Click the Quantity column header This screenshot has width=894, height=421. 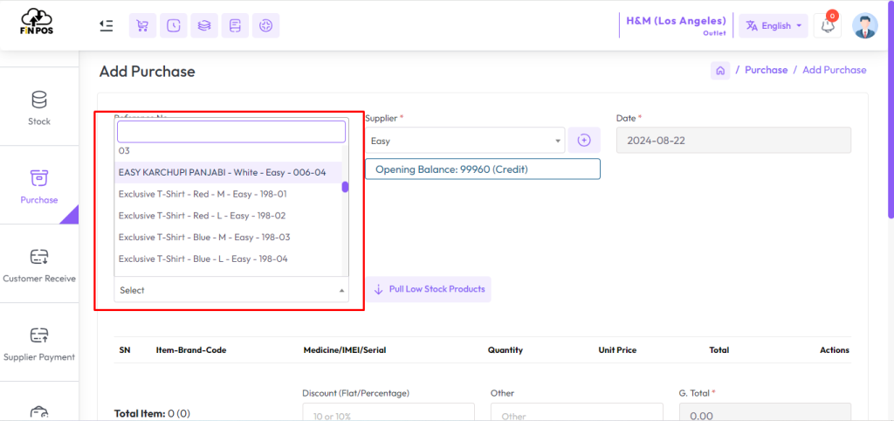click(x=505, y=349)
